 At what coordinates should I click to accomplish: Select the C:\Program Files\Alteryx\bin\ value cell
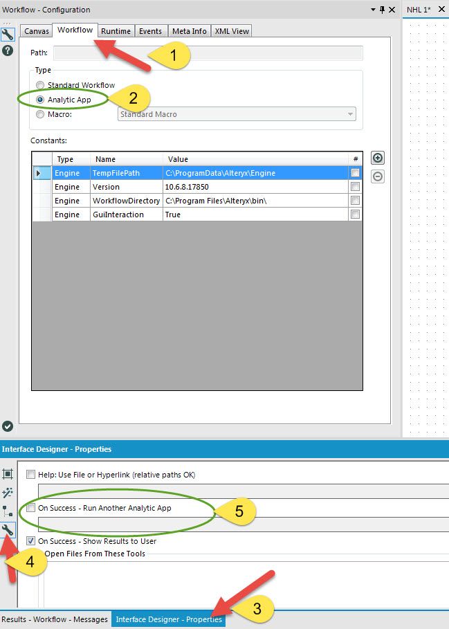(x=255, y=201)
